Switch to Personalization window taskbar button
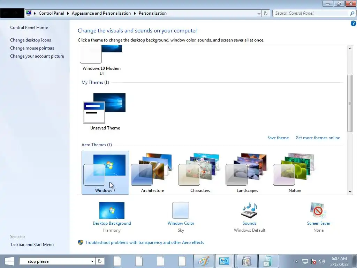 tap(224, 261)
